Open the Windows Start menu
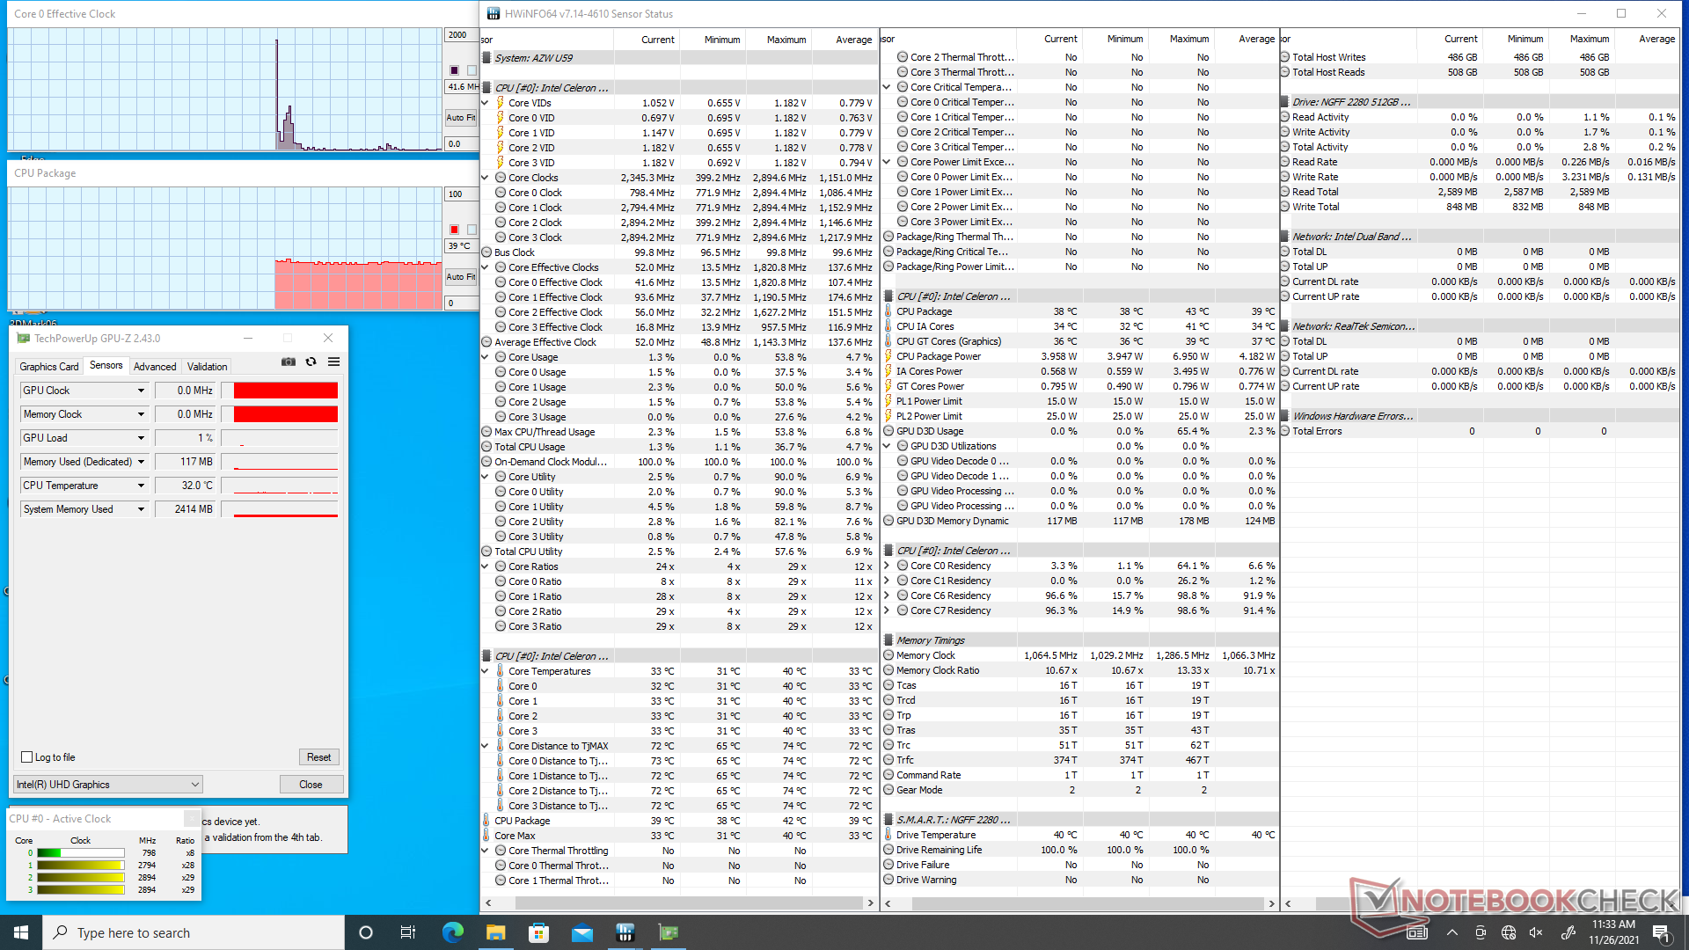This screenshot has width=1689, height=950. pyautogui.click(x=21, y=932)
